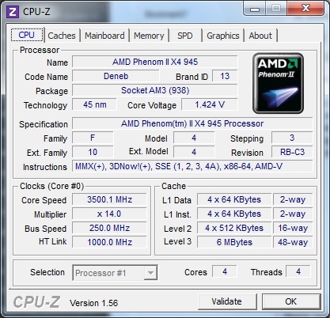The width and height of the screenshot is (330, 318).
Task: Open the About tab
Action: 260,36
